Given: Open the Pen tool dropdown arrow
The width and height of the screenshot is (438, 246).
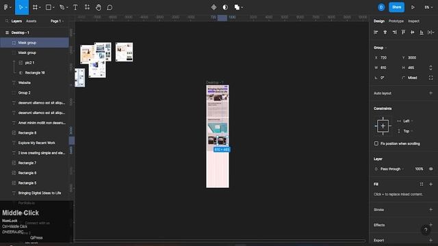Looking at the screenshot, I should [x=67, y=8].
